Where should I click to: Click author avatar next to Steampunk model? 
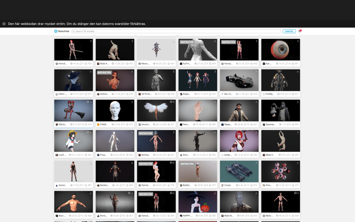click(264, 124)
